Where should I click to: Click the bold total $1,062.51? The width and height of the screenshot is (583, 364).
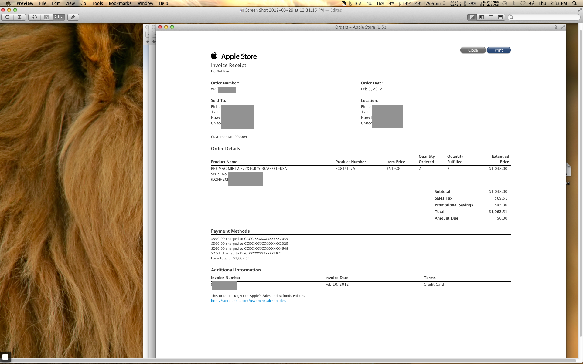click(498, 212)
